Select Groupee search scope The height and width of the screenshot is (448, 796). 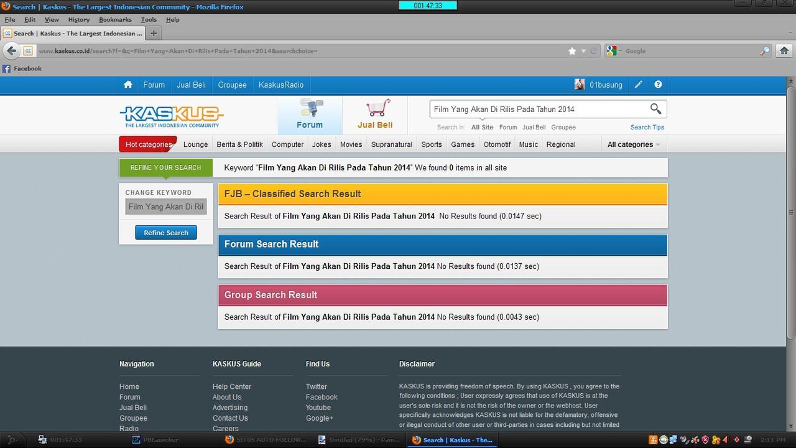coord(563,127)
